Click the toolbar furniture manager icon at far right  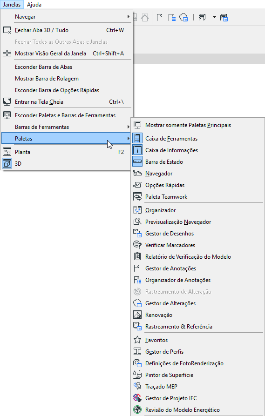[224, 18]
